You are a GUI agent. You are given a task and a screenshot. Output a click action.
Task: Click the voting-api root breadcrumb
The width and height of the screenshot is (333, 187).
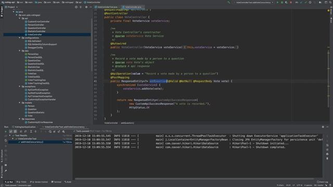tap(8, 2)
